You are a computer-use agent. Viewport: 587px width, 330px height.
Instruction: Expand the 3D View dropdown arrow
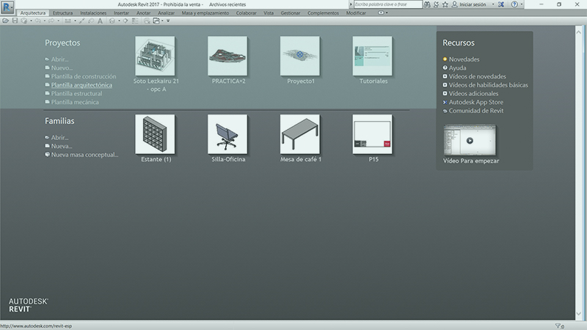tap(119, 21)
